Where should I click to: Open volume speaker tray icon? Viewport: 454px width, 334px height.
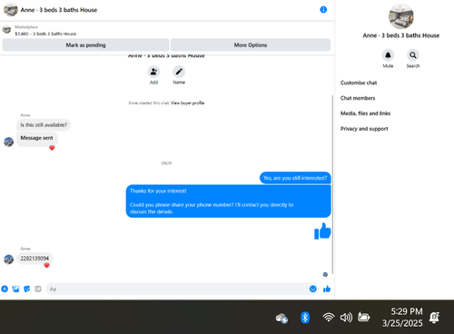tap(346, 318)
